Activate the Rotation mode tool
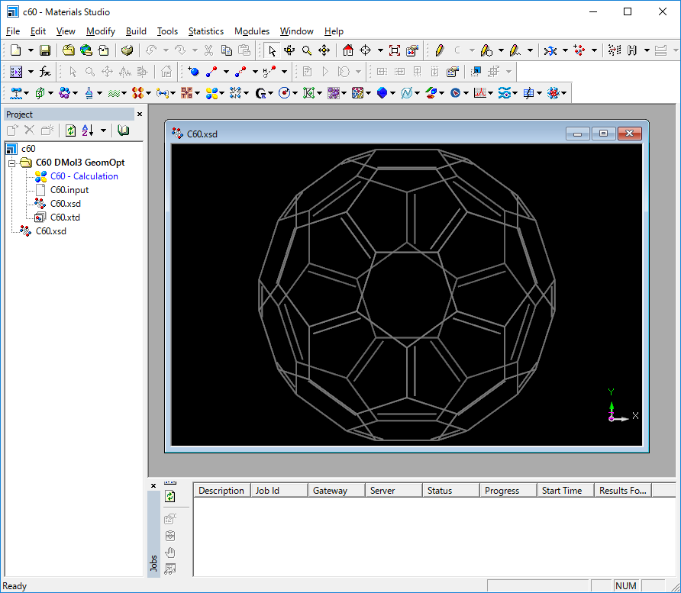The width and height of the screenshot is (681, 593). point(289,50)
